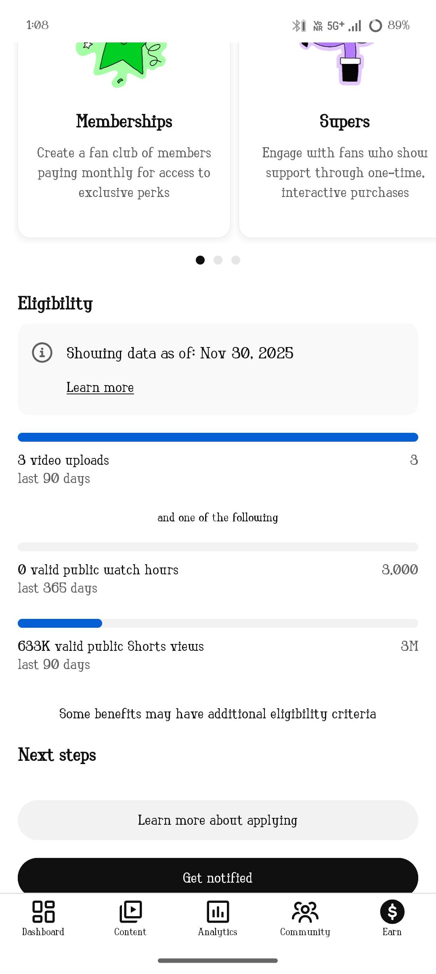This screenshot has height=974, width=436.
Task: Tap the Community people icon
Action: [x=305, y=912]
